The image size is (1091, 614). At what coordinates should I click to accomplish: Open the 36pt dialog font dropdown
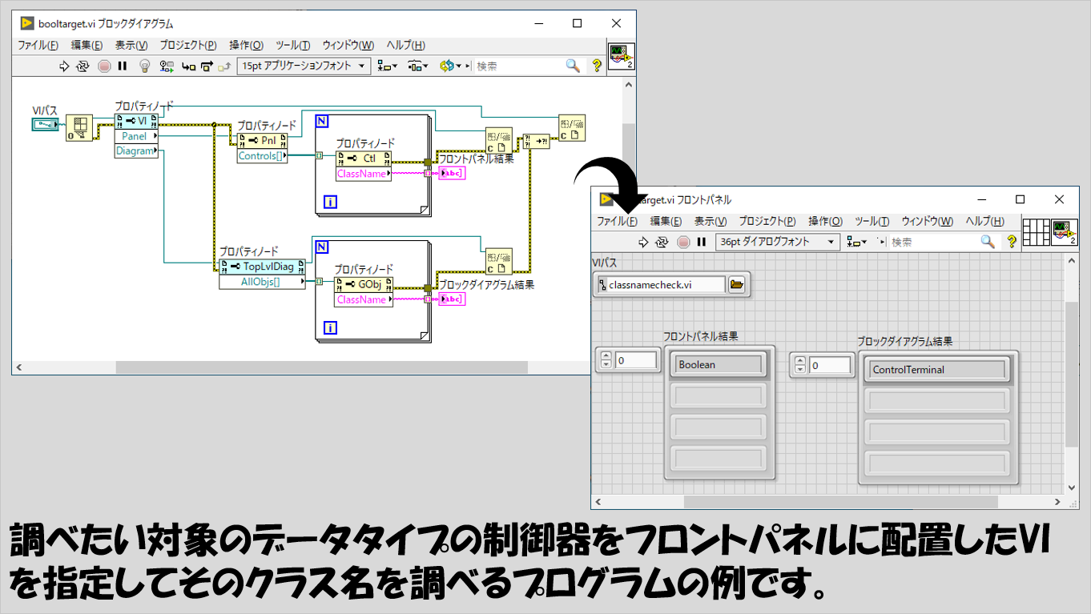coord(777,242)
